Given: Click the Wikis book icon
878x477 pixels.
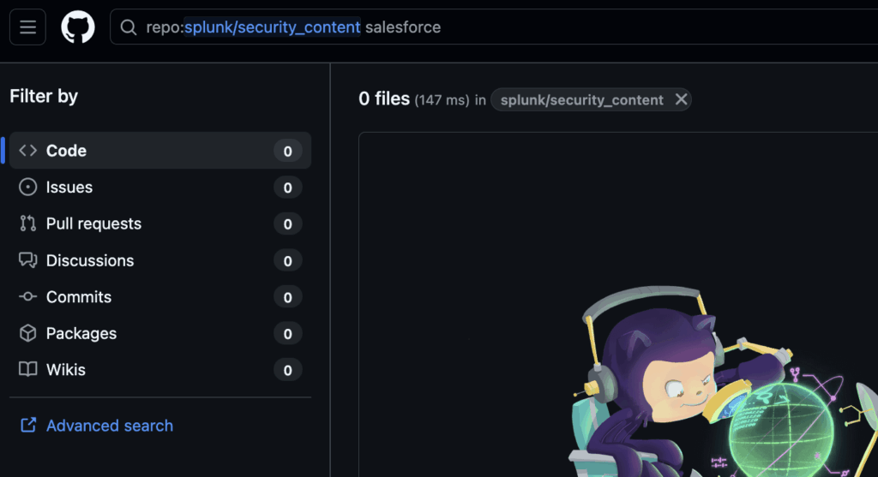Looking at the screenshot, I should tap(28, 370).
